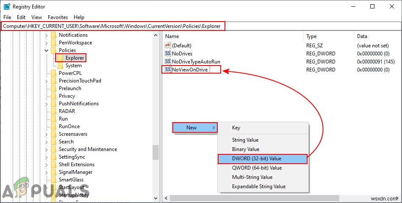Expand the Notifications tree node
This screenshot has height=203, width=402.
47,36
